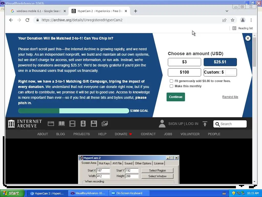This screenshot has height=197, width=262.
Task: Choose the $3 donation amount
Action: tap(184, 62)
